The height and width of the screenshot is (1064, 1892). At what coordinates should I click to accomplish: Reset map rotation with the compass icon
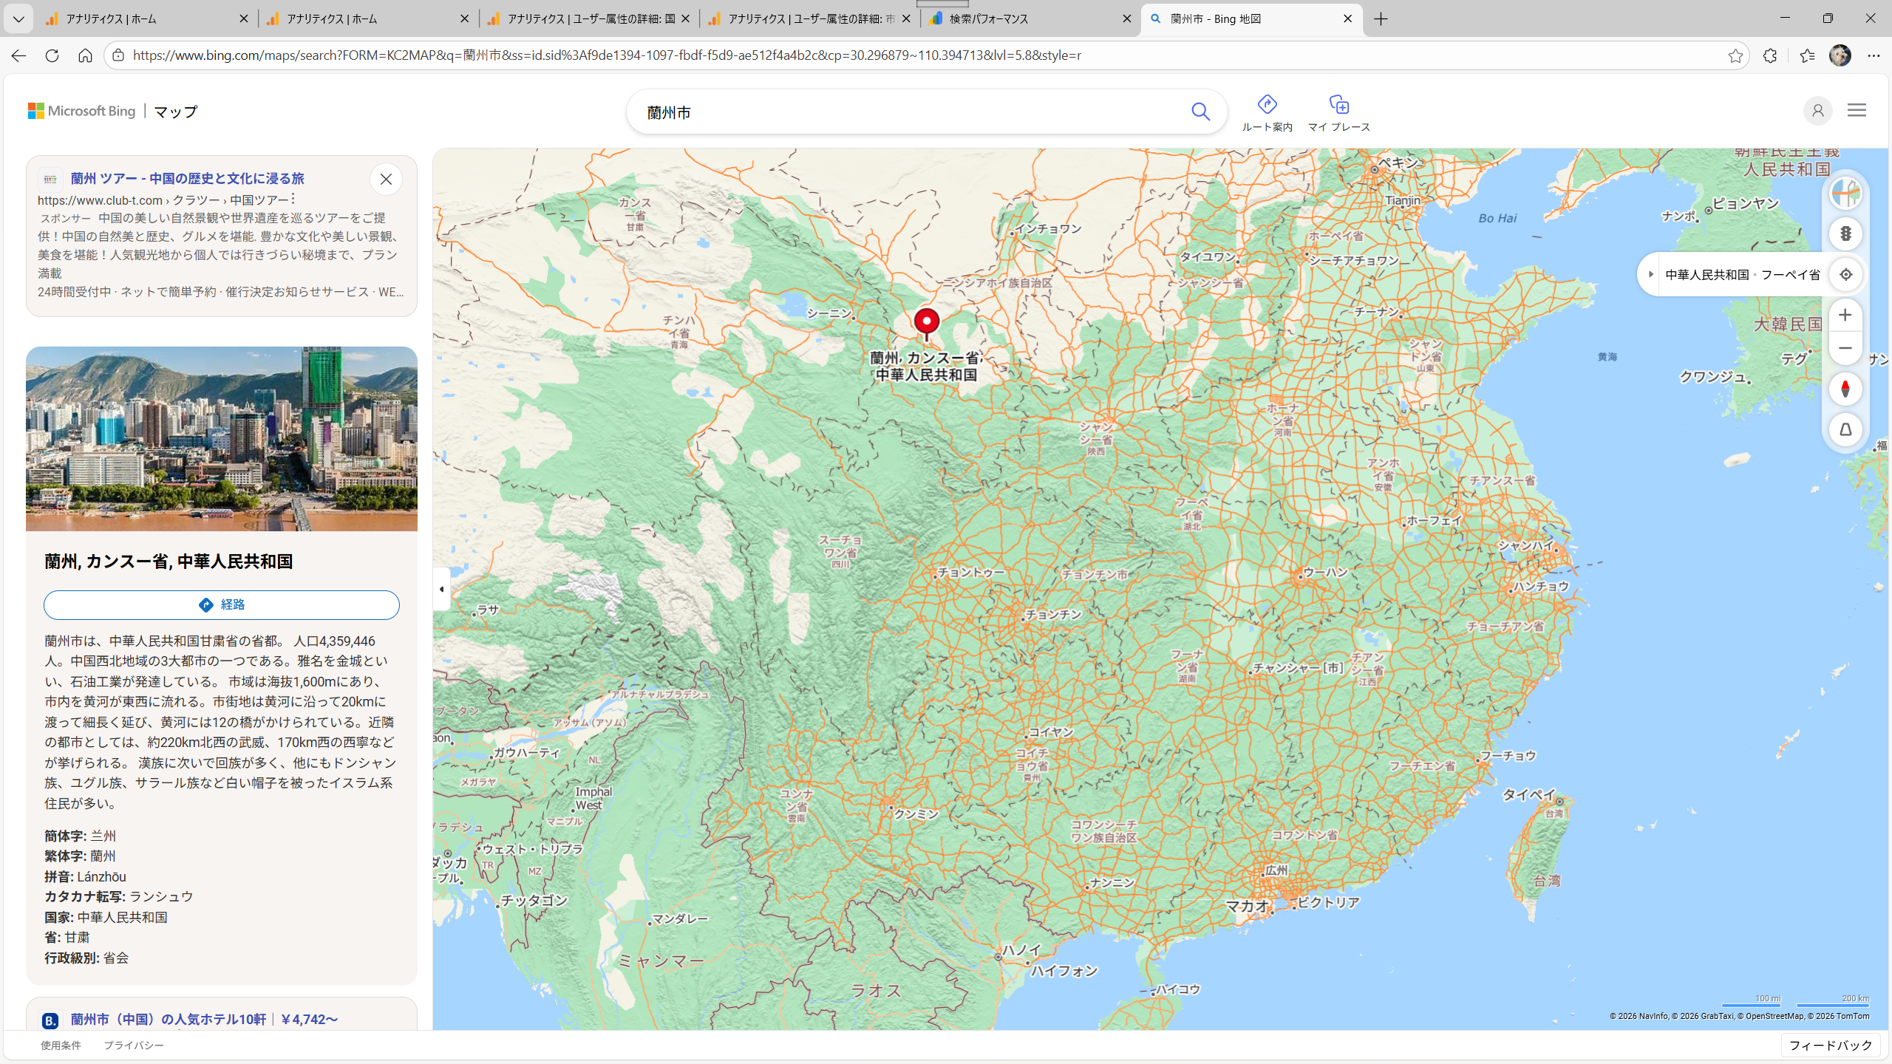pyautogui.click(x=1845, y=389)
